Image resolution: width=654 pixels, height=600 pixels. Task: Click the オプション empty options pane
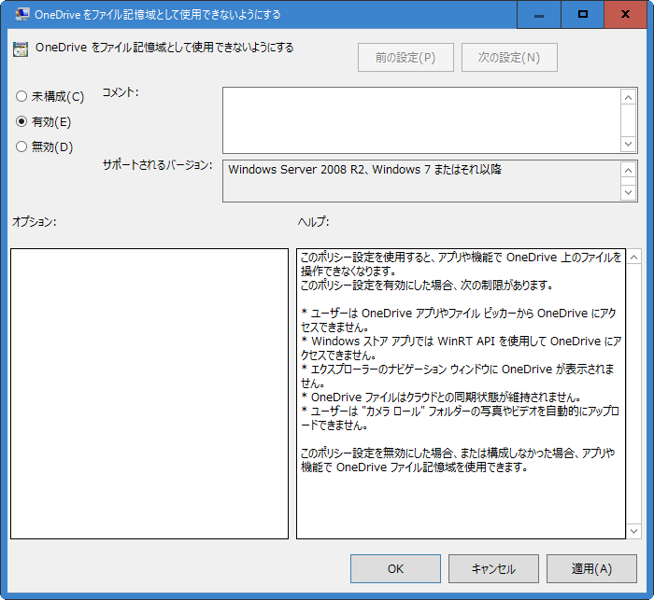coord(149,394)
